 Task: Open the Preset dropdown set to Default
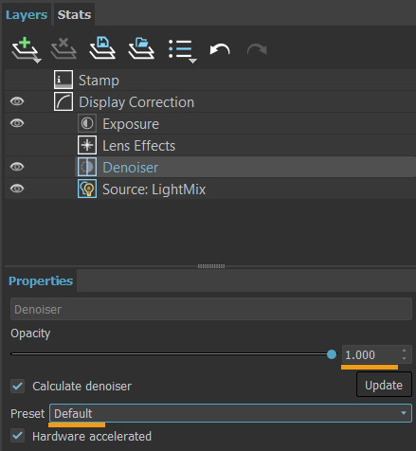pyautogui.click(x=230, y=413)
